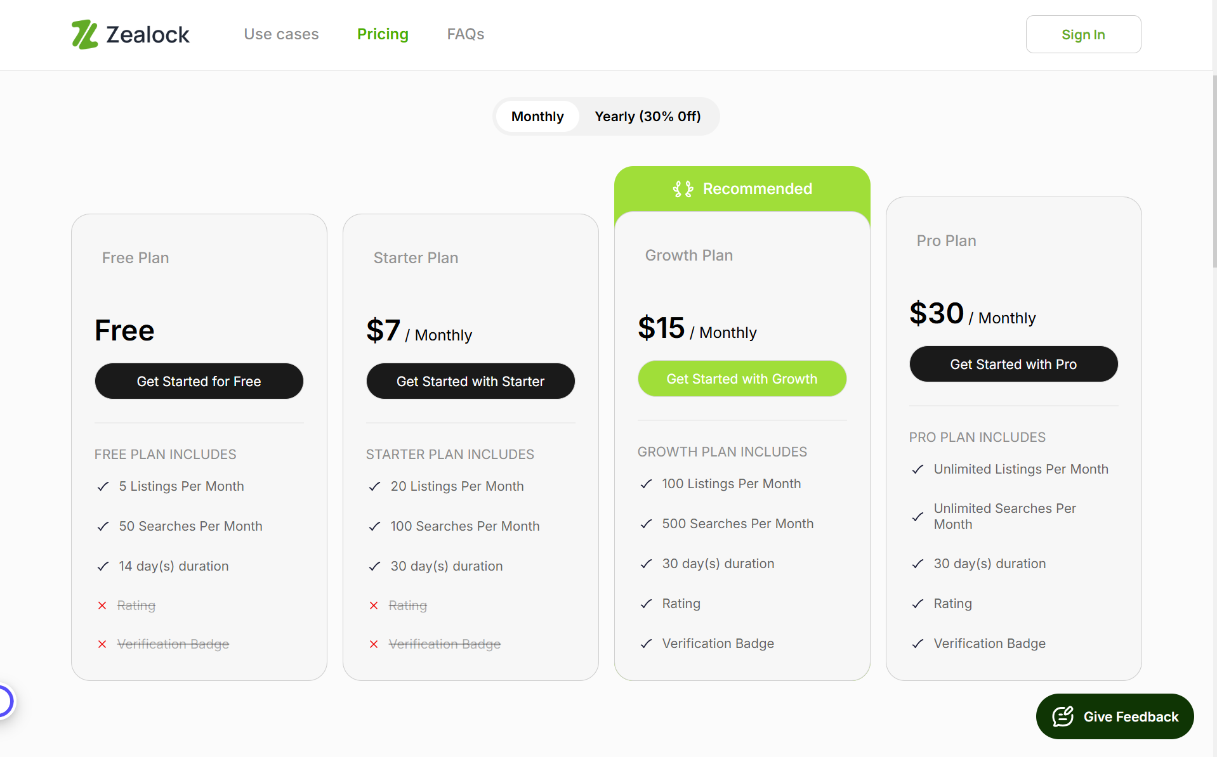Click the page vertical scrollbar
1217x757 pixels.
[x=1214, y=171]
